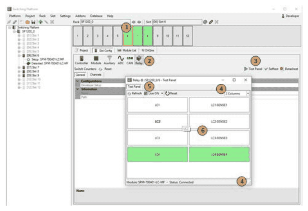Open the Settings menu
308x211 pixels.
point(65,16)
